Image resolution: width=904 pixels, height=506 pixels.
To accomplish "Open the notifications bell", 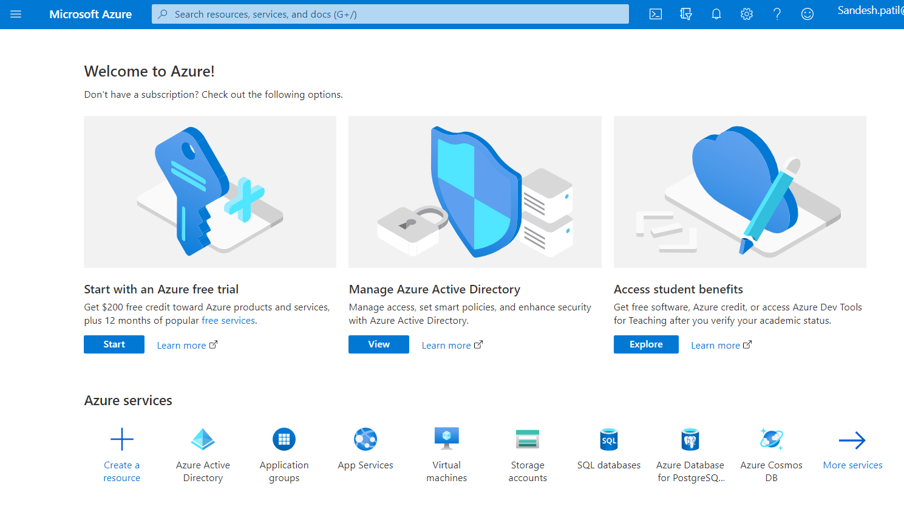I will coord(716,14).
